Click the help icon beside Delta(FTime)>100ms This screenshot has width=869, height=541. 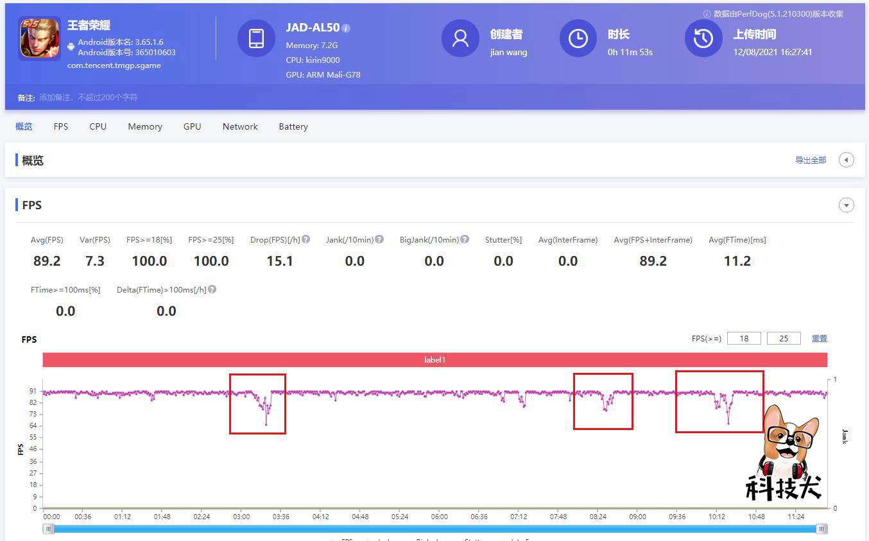pyautogui.click(x=212, y=289)
